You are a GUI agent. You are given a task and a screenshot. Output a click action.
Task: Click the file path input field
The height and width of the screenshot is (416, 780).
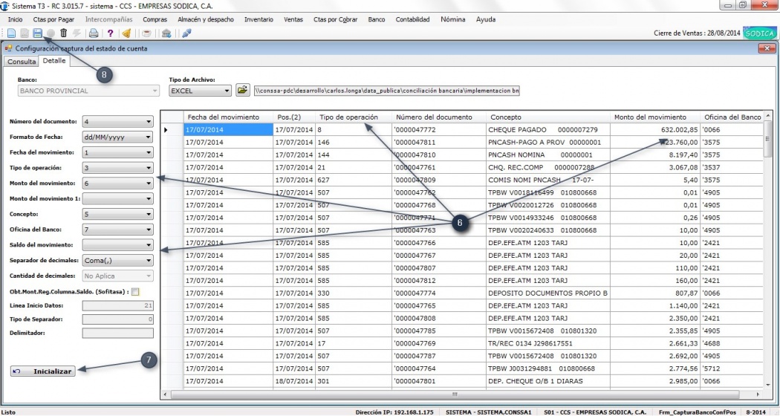click(386, 91)
